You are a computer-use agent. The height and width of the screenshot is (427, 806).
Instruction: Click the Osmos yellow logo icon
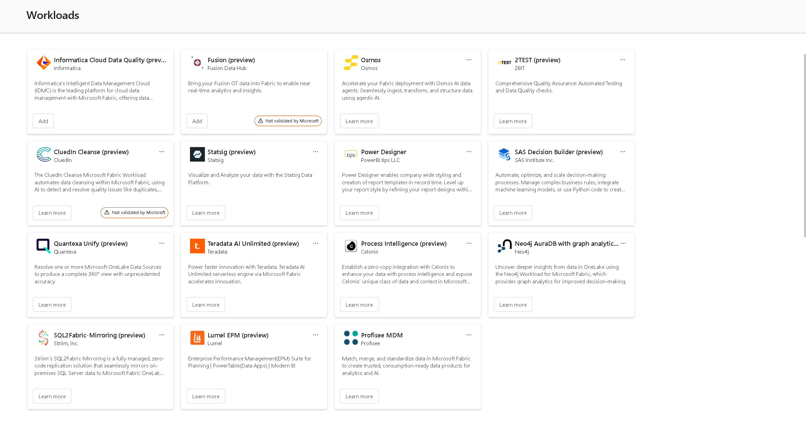(x=351, y=63)
